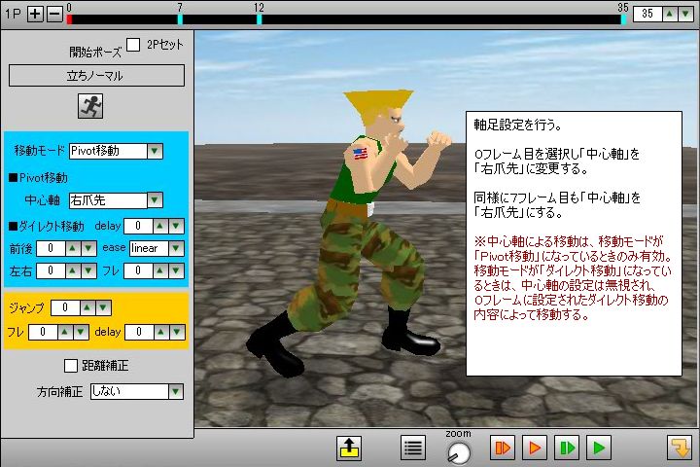Increase the ダイレクト移動 delay value
Image resolution: width=700 pixels, height=467 pixels.
coord(160,226)
